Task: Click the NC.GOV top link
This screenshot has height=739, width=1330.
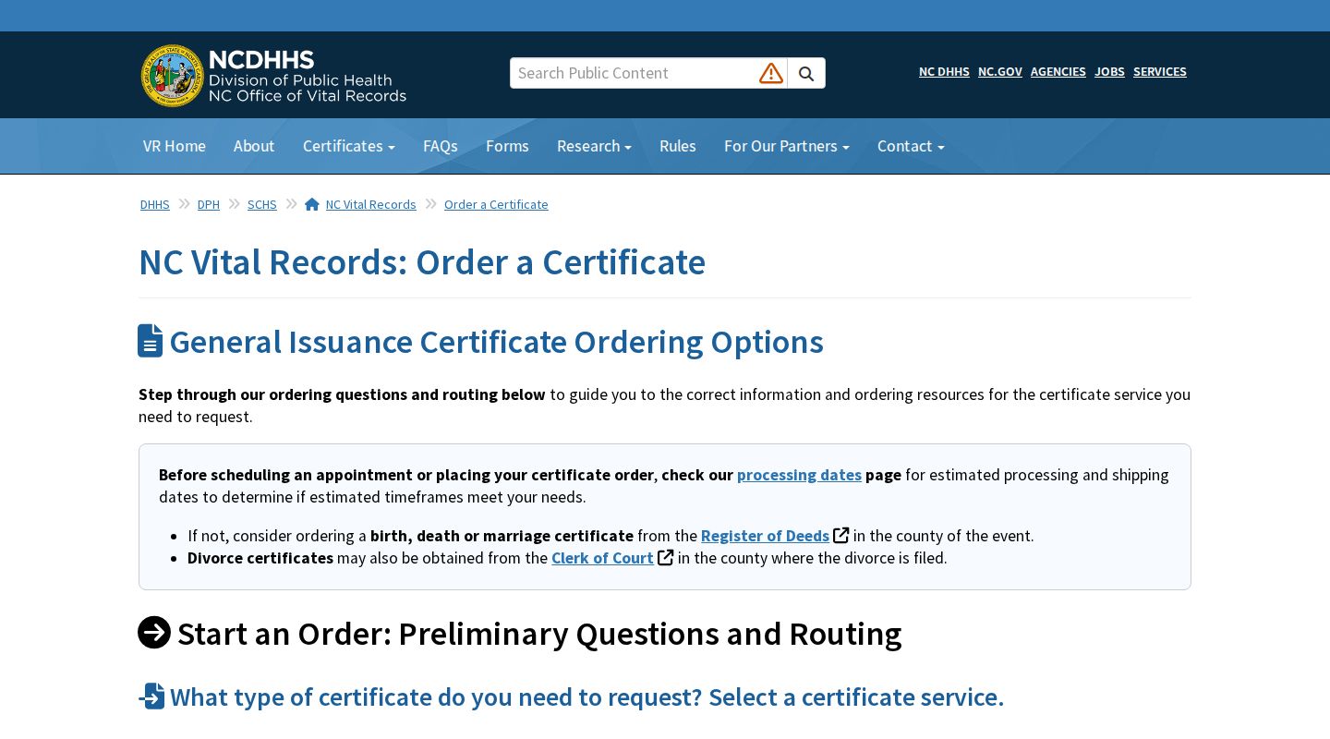Action: tap(1000, 71)
